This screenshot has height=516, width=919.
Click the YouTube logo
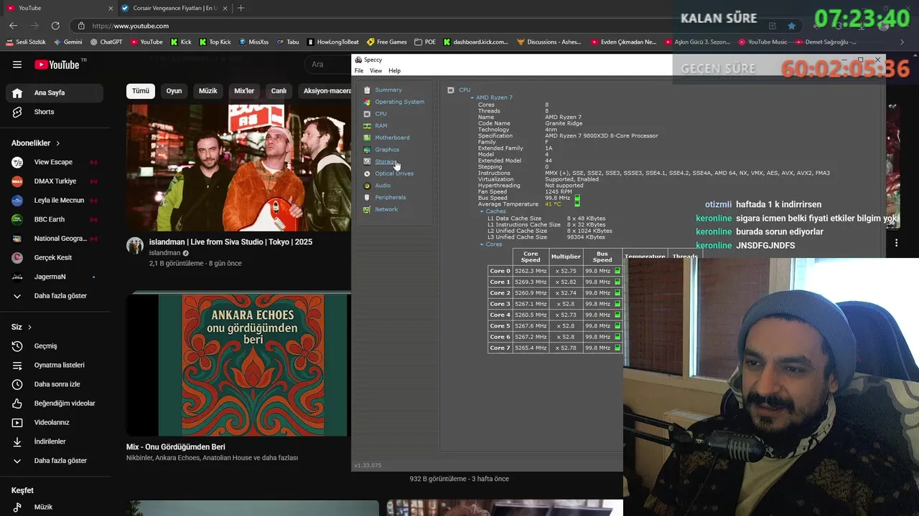tap(57, 64)
